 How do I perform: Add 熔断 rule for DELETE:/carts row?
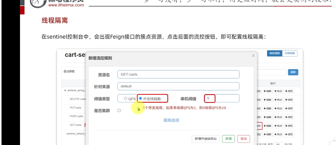pos(268,100)
